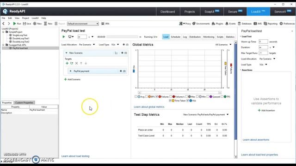The image size is (296, 166).
Task: Toggle the TPS metric checkbox
Action: coord(222,96)
